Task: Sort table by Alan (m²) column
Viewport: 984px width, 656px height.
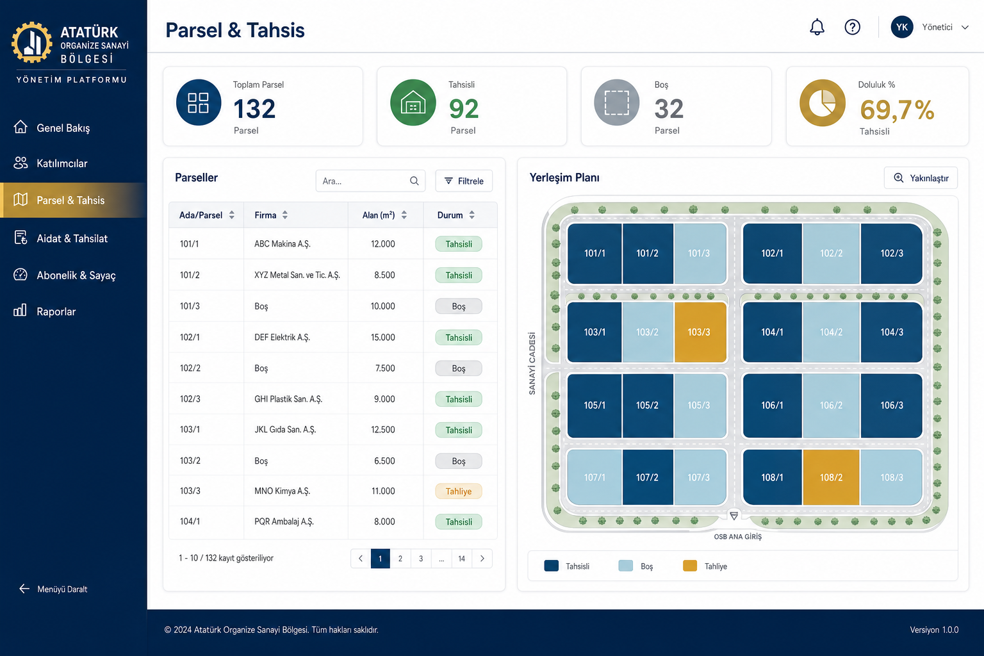Action: click(404, 215)
